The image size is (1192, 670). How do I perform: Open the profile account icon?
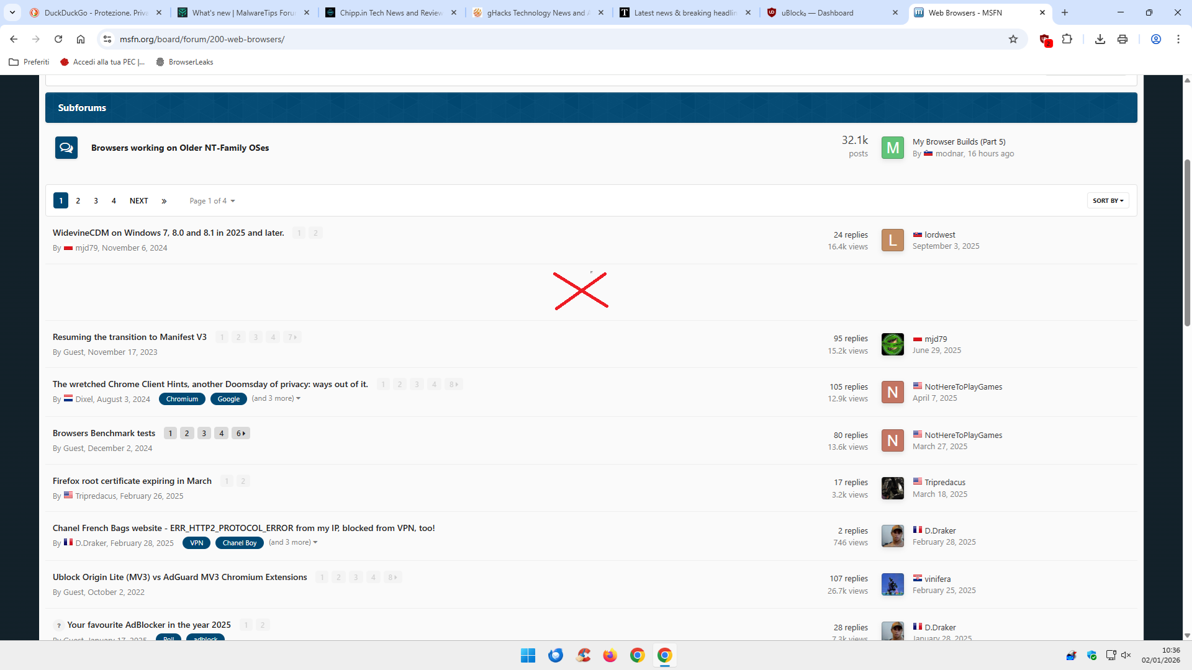point(1156,39)
